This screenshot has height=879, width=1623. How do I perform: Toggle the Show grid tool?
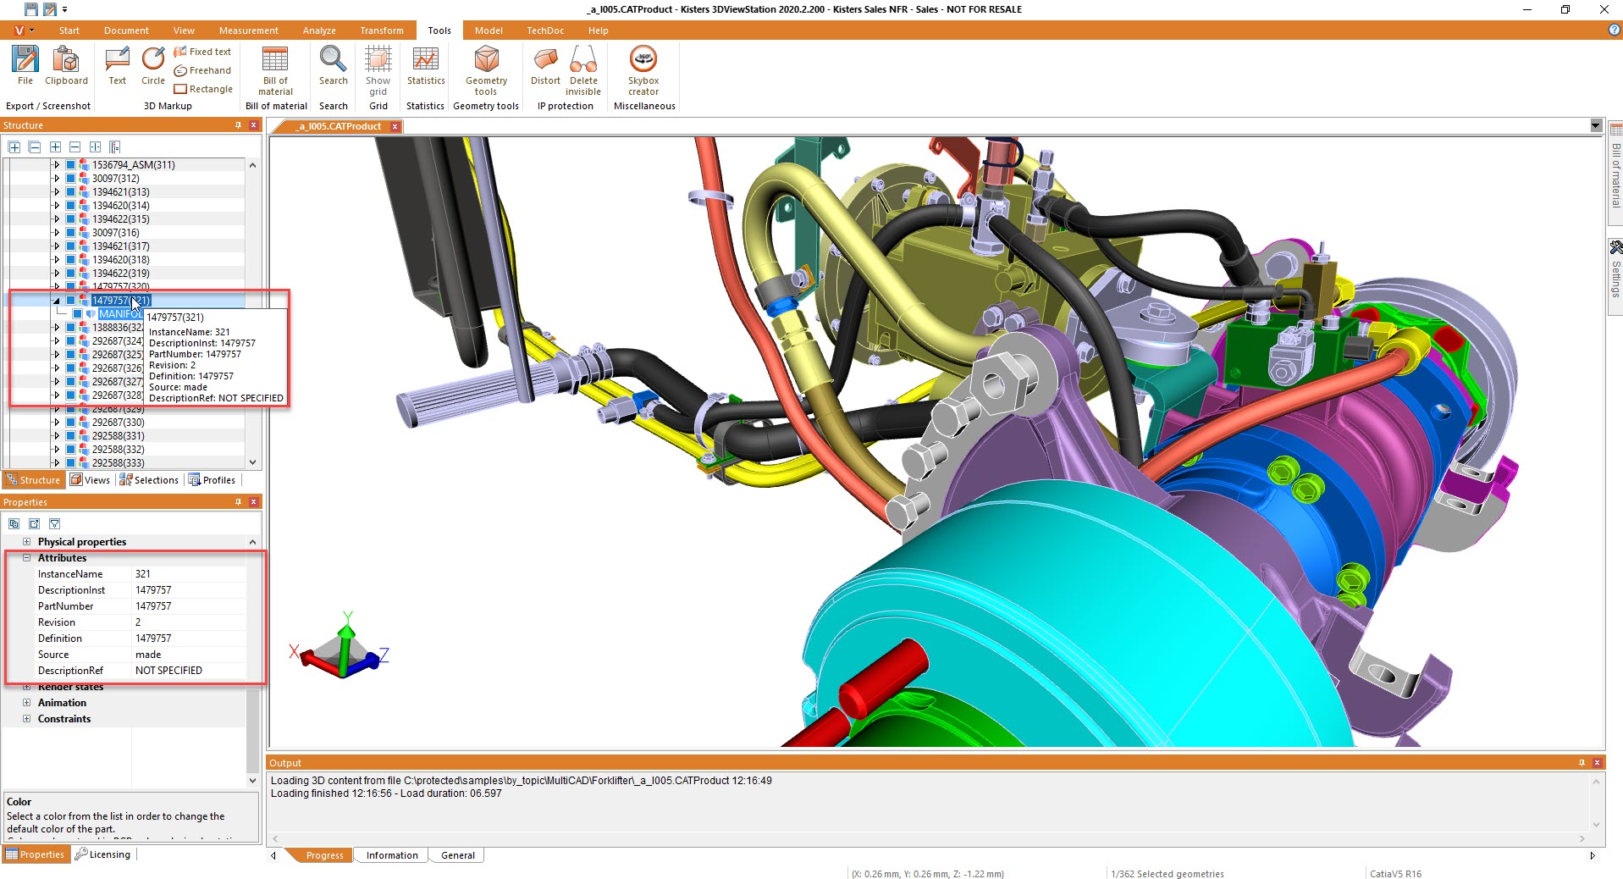378,69
